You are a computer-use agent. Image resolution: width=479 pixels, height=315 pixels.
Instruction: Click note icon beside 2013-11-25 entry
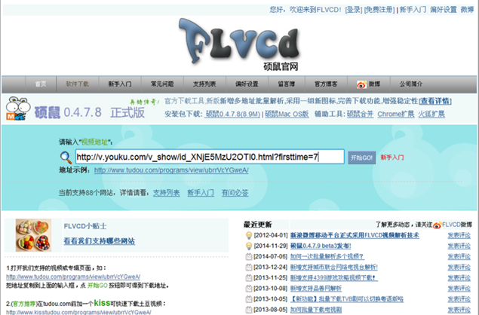point(249,278)
